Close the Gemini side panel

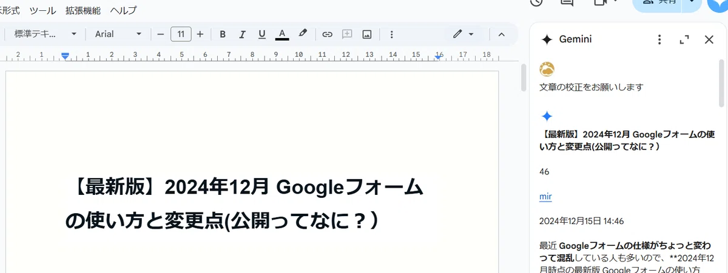[x=709, y=40]
